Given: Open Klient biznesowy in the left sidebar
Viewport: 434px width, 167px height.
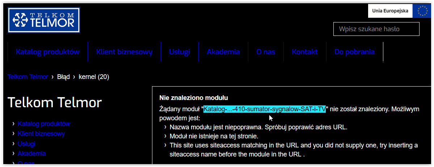Looking at the screenshot, I should click(41, 134).
